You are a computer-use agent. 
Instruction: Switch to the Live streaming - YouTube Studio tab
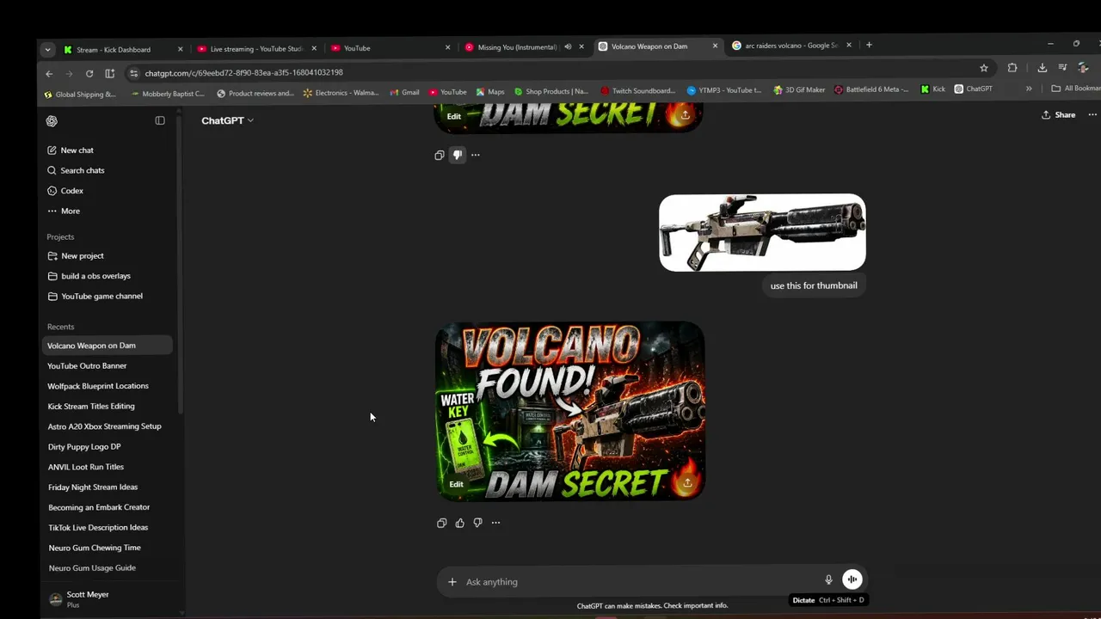(x=256, y=49)
